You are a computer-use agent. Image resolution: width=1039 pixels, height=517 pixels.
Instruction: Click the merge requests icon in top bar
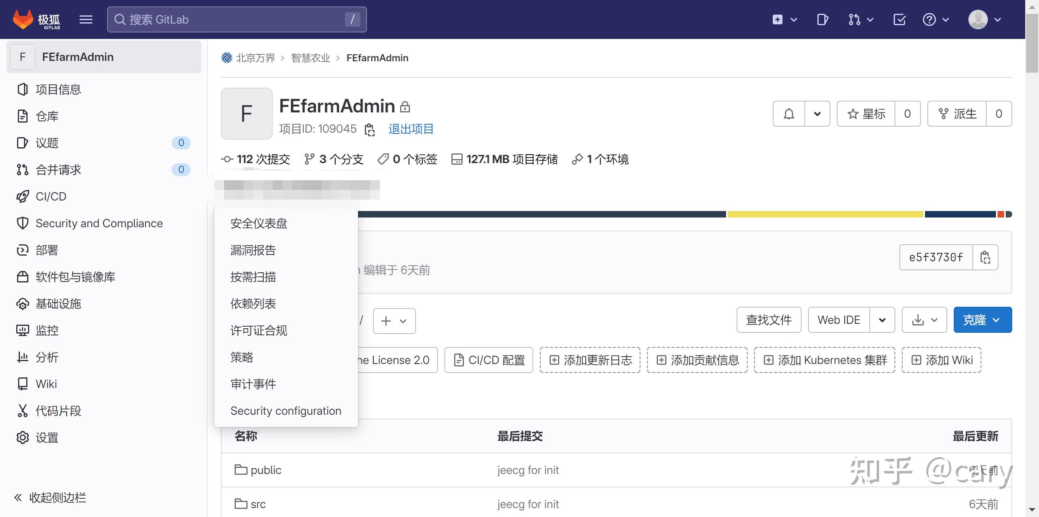[855, 19]
